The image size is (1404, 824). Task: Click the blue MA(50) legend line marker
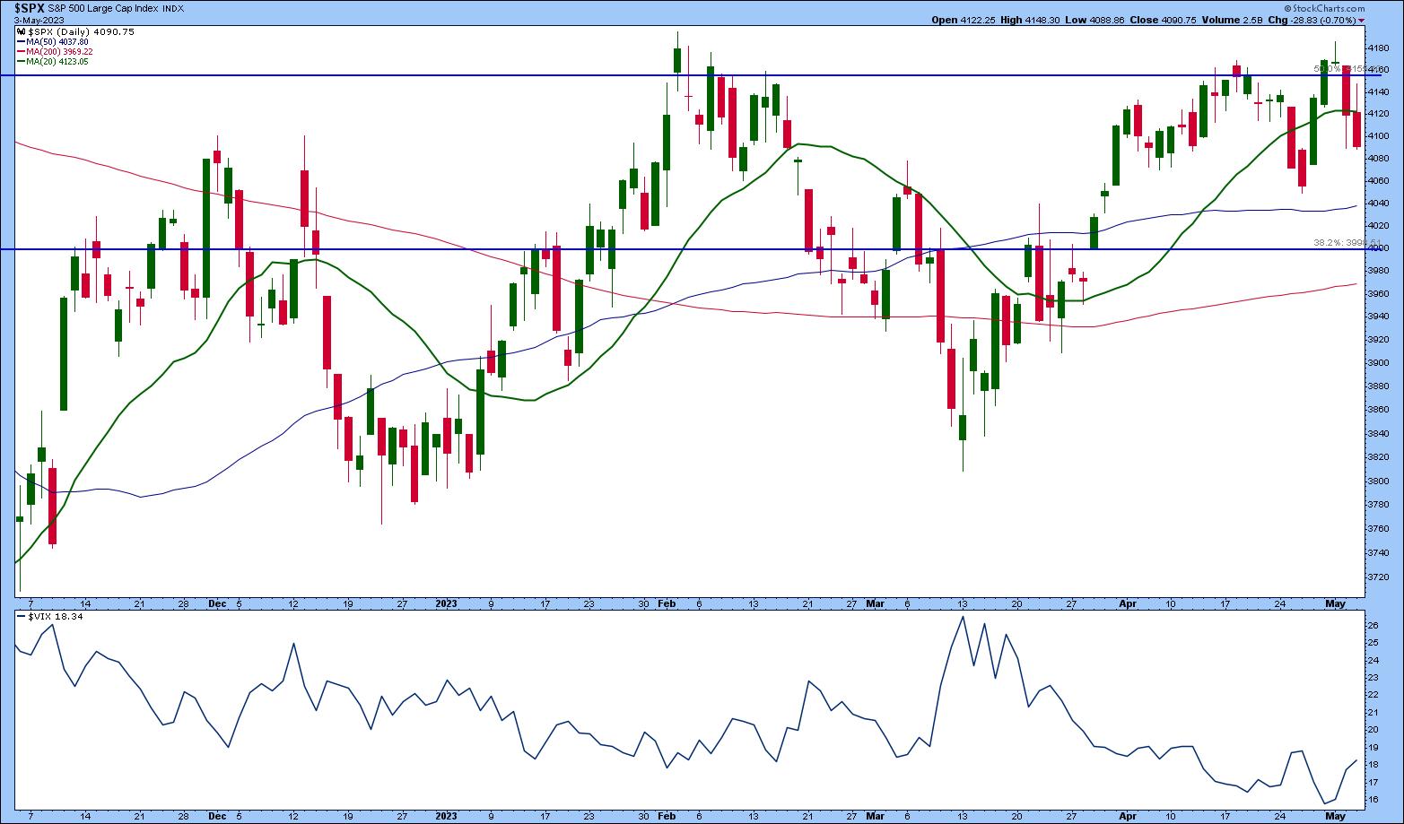pyautogui.click(x=21, y=41)
